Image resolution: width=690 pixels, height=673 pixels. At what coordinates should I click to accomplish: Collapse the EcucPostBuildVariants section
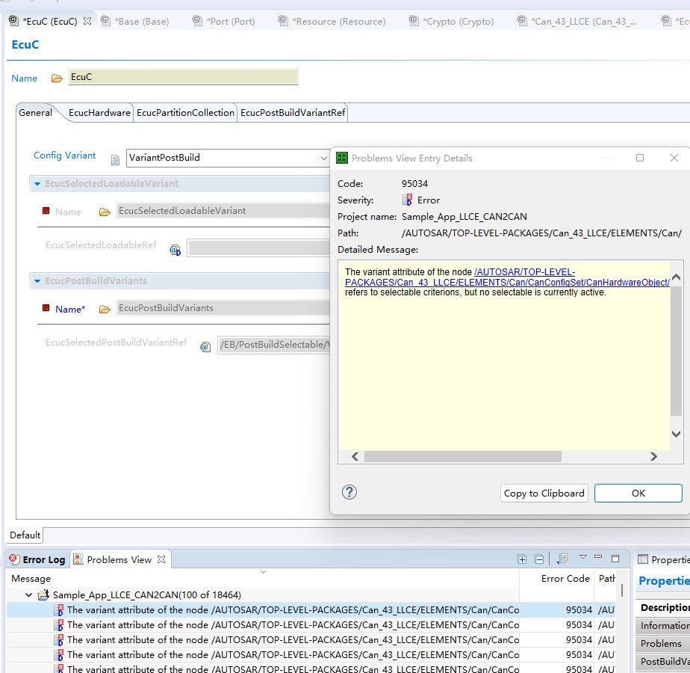coord(37,280)
